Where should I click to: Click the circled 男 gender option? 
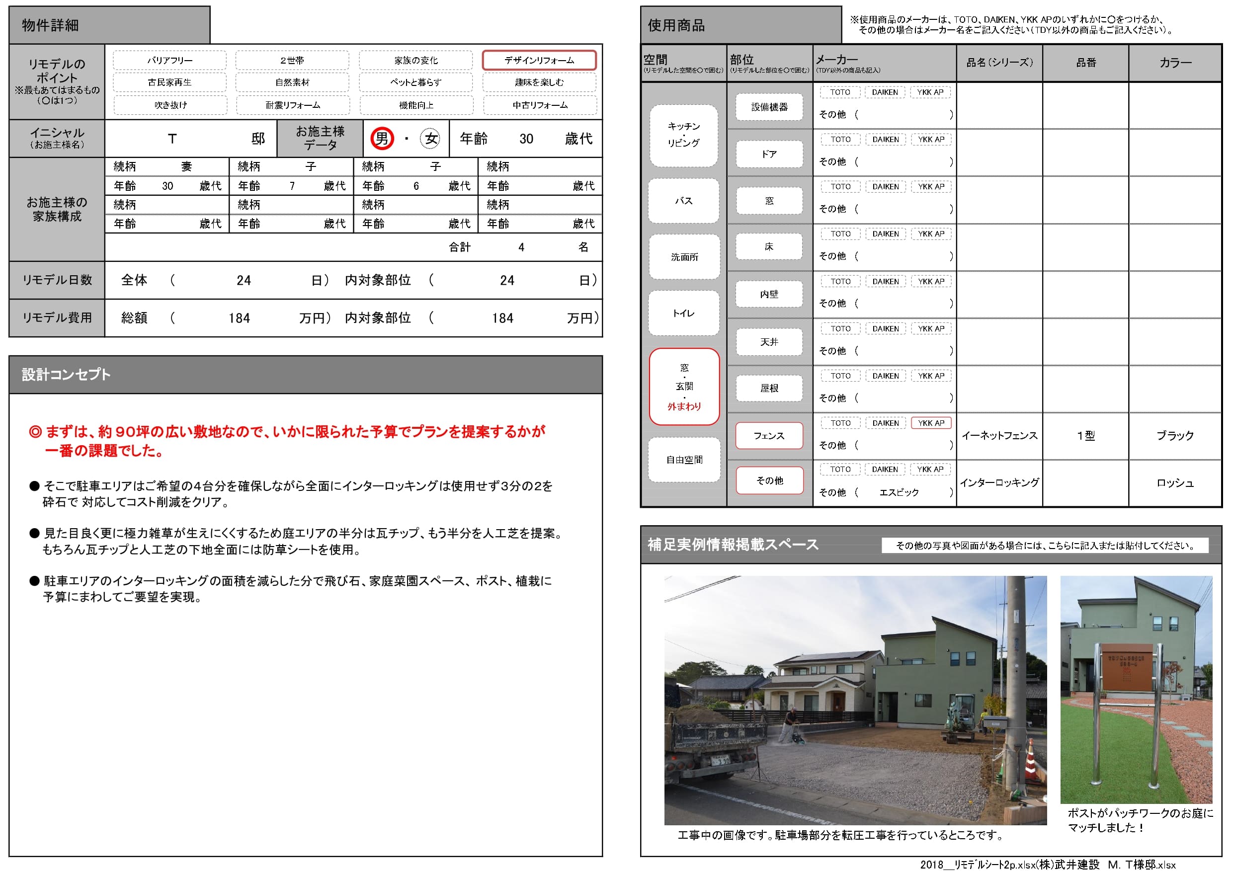tap(382, 139)
